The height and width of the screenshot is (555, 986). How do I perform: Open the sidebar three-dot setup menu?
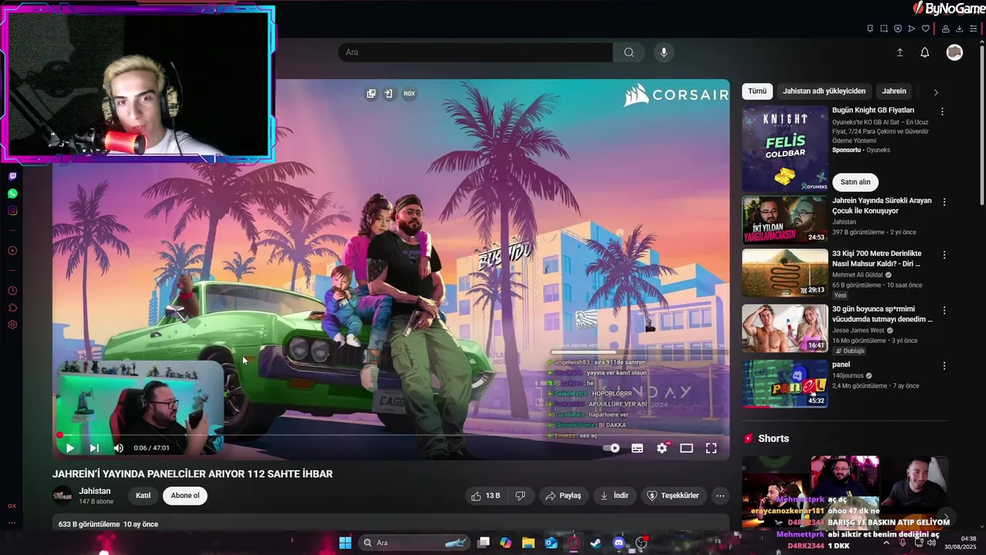point(12,523)
